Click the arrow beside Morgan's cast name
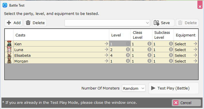The image size is (204, 109). coord(106,61)
